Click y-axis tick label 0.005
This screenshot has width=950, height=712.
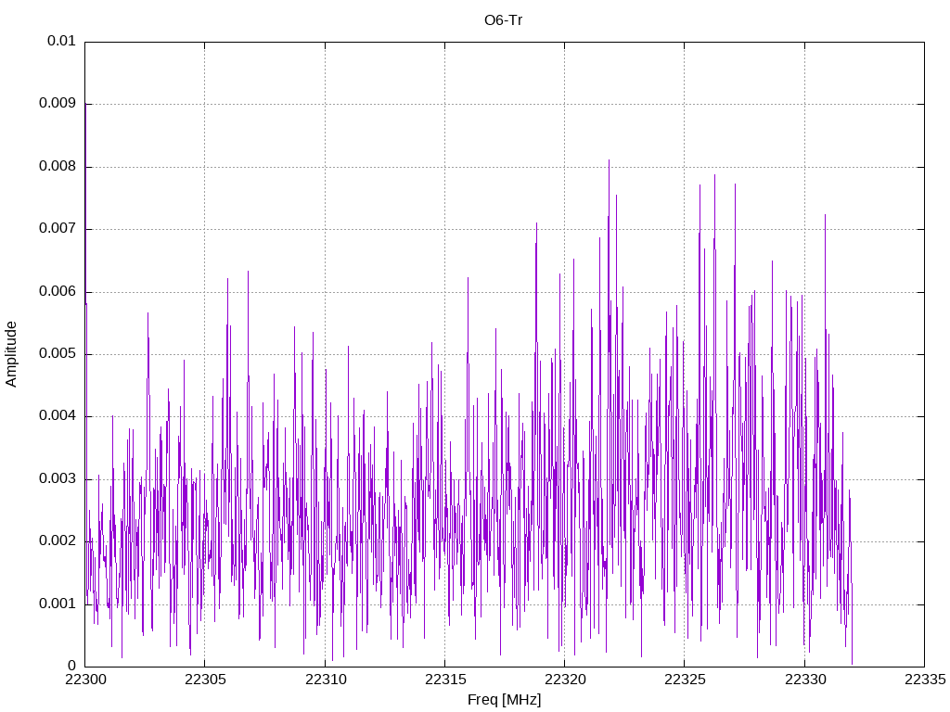click(x=58, y=354)
